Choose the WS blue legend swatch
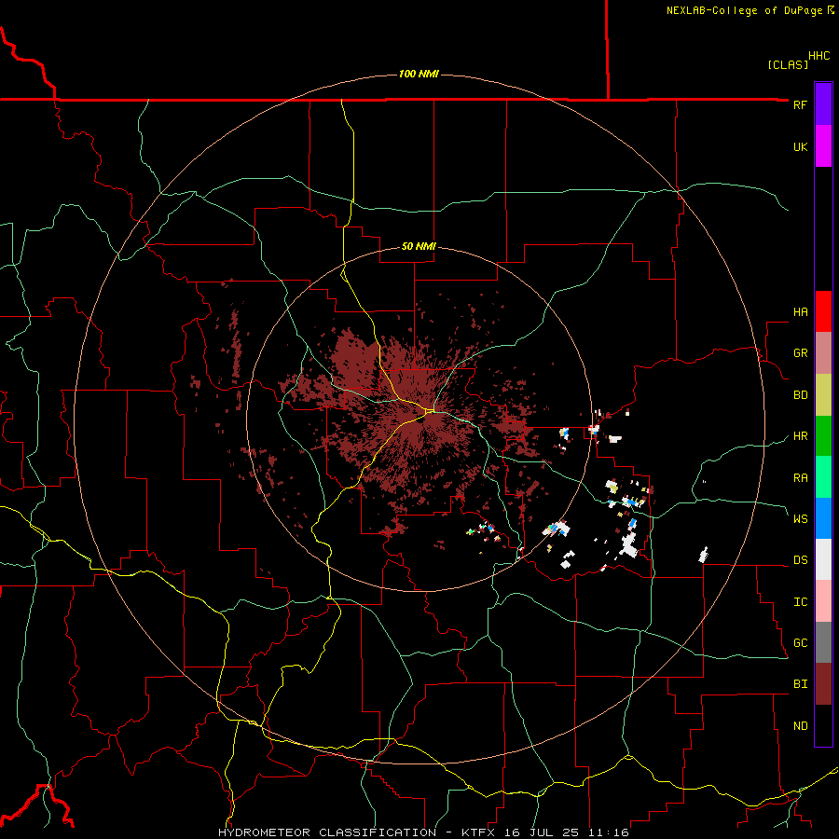Viewport: 839px width, 839px height. click(823, 518)
